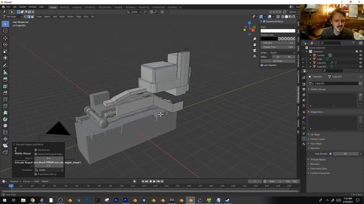Uncheck the Last Operator checkbox
The height and width of the screenshot is (204, 364).
click(x=262, y=65)
